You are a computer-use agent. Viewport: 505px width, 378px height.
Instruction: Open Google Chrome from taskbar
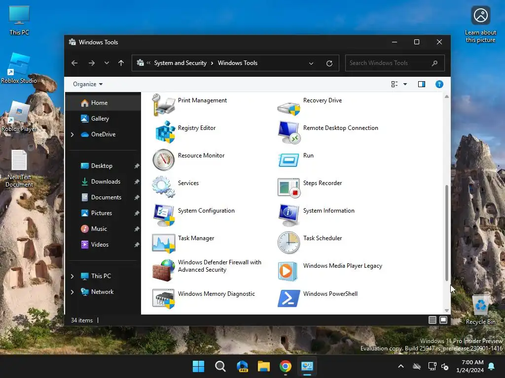[286, 366]
